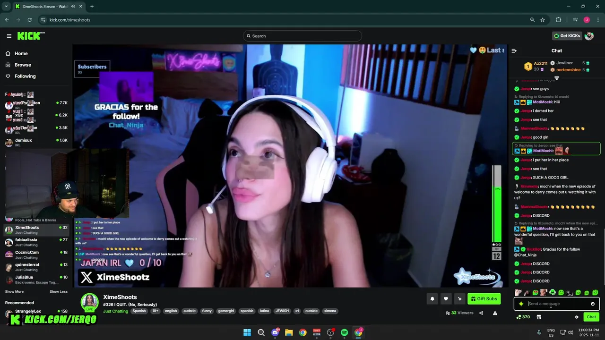This screenshot has width=605, height=340.
Task: Select the Spanish tag
Action: pyautogui.click(x=139, y=311)
